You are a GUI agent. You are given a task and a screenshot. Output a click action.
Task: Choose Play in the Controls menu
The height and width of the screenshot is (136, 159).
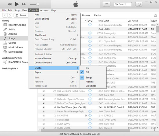tap(54, 15)
